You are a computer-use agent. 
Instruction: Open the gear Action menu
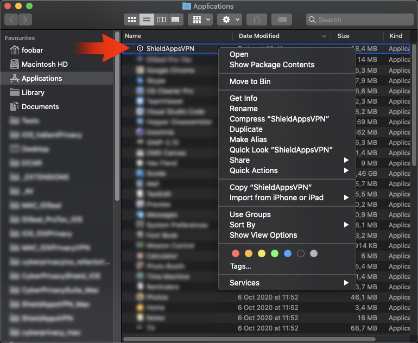230,20
